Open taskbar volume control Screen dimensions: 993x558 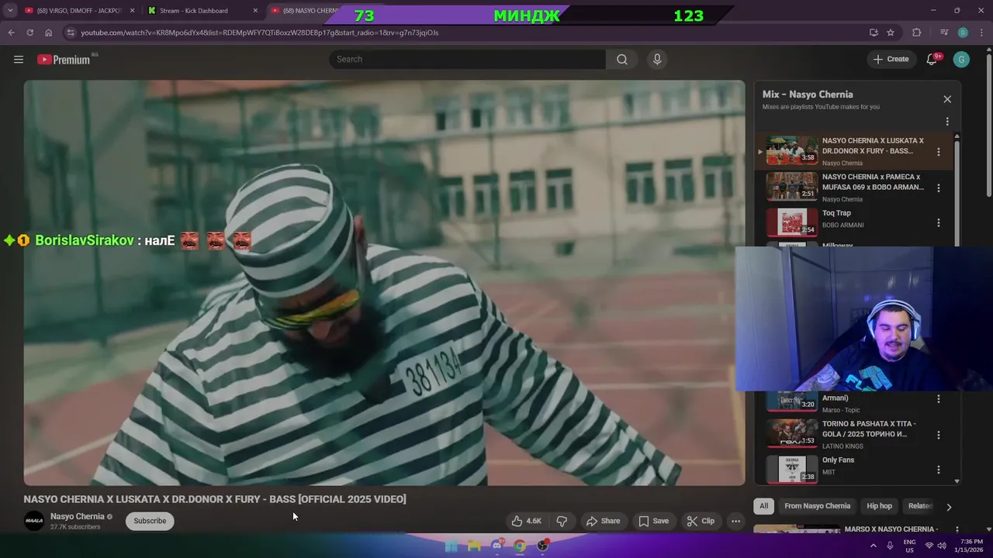click(942, 546)
